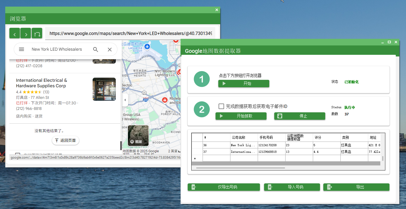Click the search magnifier icon in Maps
The height and width of the screenshot is (209, 406).
[x=96, y=49]
